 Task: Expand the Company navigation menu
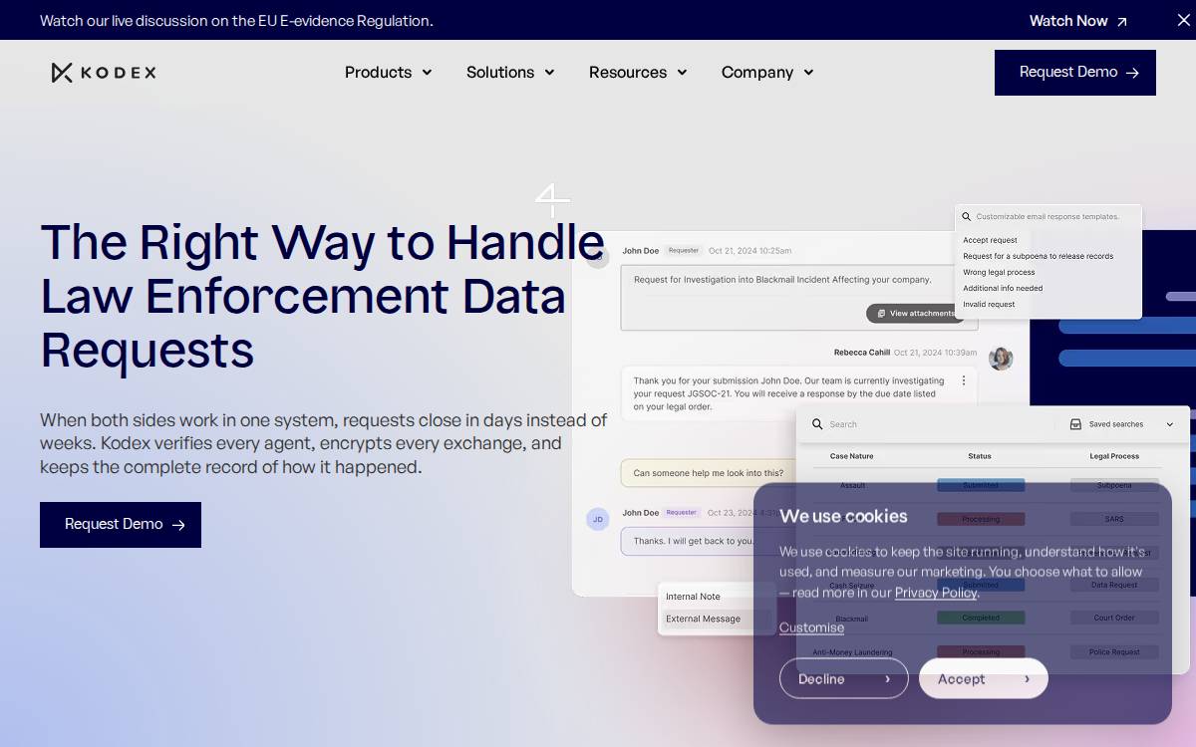click(767, 73)
